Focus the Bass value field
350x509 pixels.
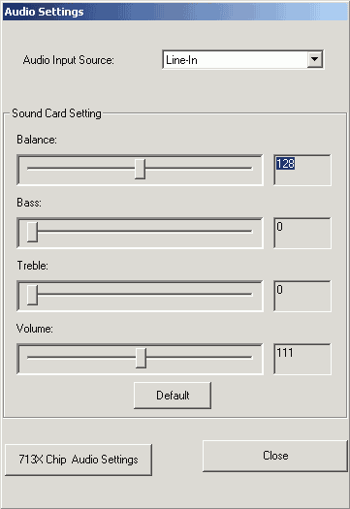302,233
